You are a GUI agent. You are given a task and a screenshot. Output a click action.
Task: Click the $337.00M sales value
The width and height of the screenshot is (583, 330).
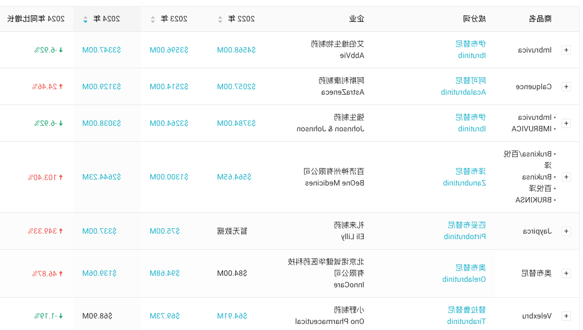(x=99, y=231)
